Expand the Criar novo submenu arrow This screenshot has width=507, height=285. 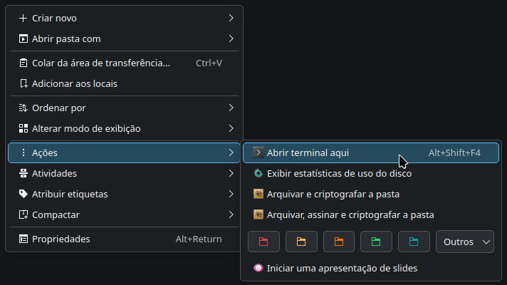pos(231,18)
